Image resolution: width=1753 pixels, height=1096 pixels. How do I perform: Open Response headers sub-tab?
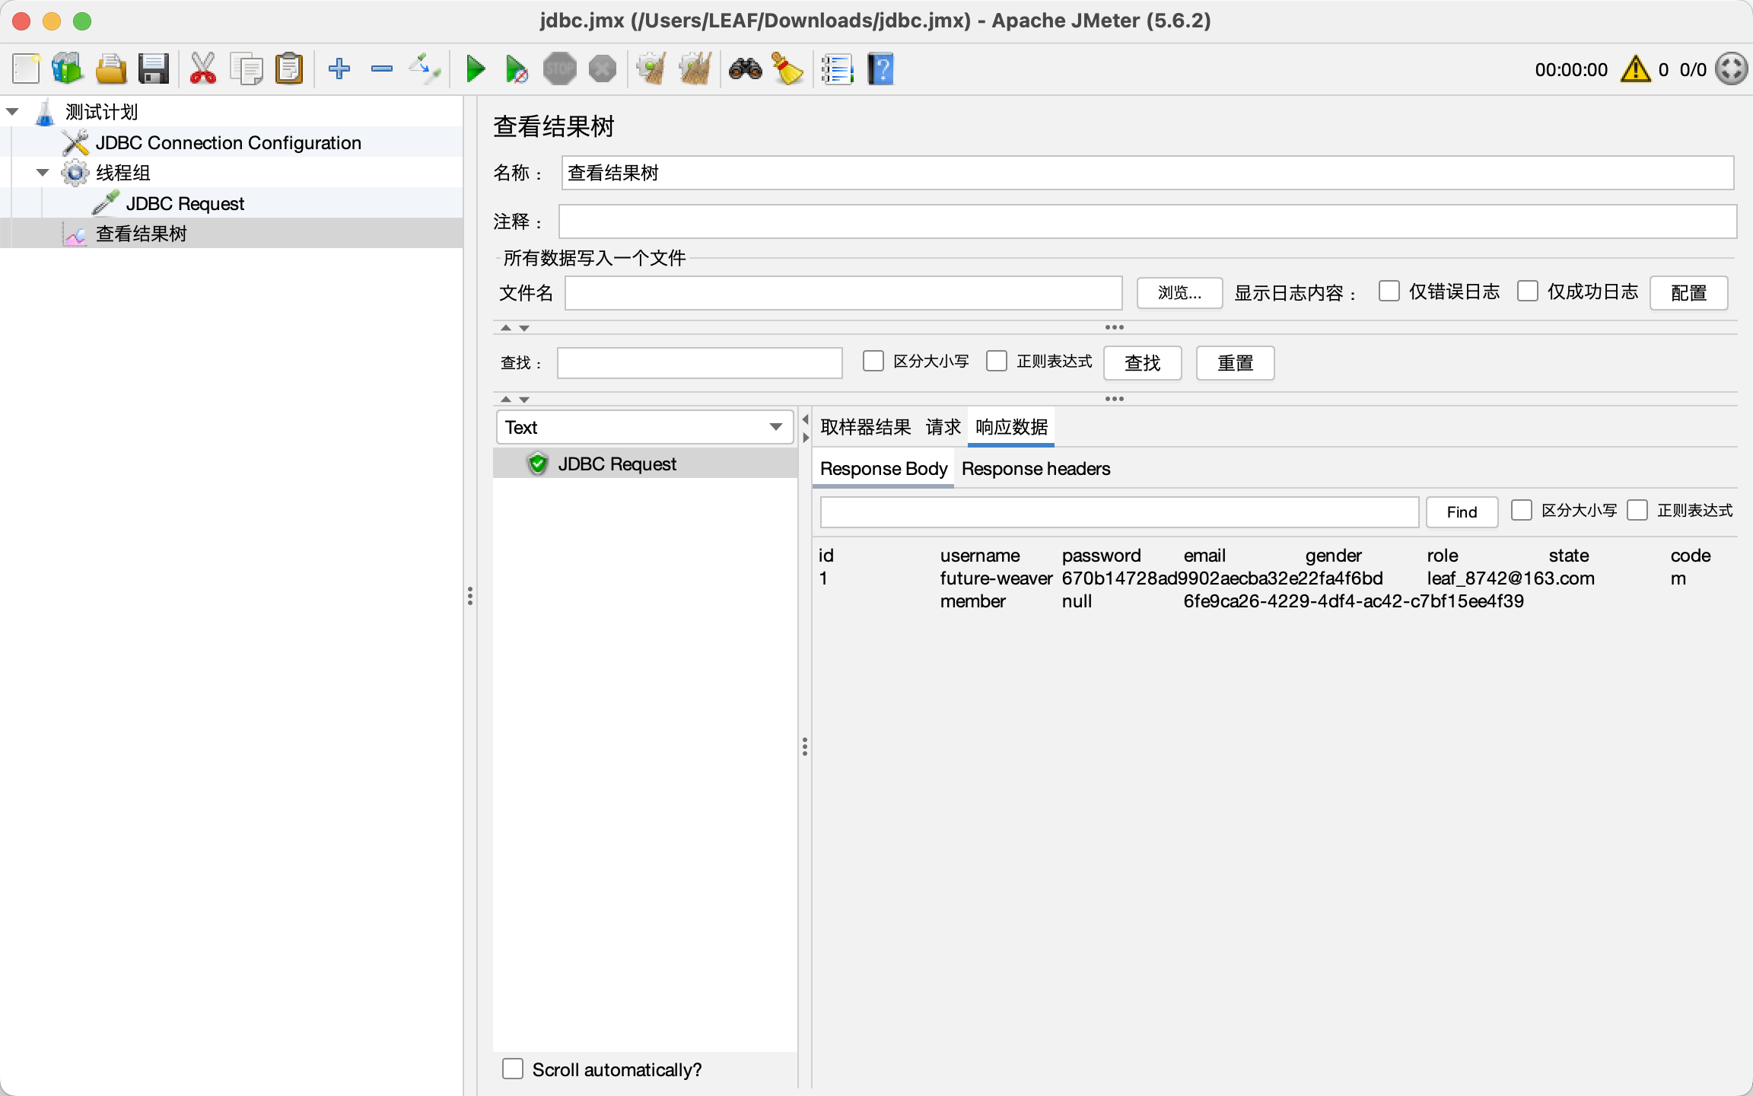coord(1036,468)
